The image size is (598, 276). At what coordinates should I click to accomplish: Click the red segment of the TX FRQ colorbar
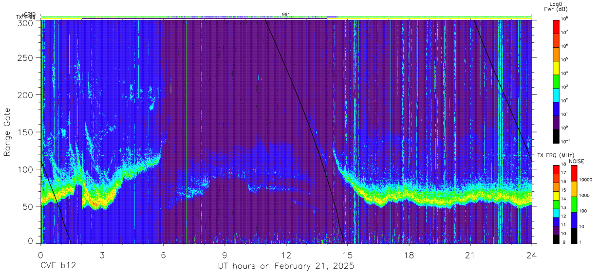pyautogui.click(x=556, y=169)
